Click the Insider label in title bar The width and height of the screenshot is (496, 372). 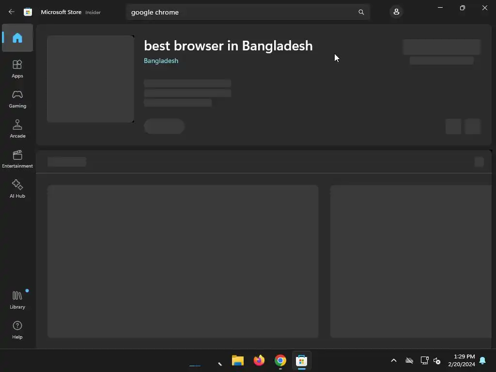93,12
